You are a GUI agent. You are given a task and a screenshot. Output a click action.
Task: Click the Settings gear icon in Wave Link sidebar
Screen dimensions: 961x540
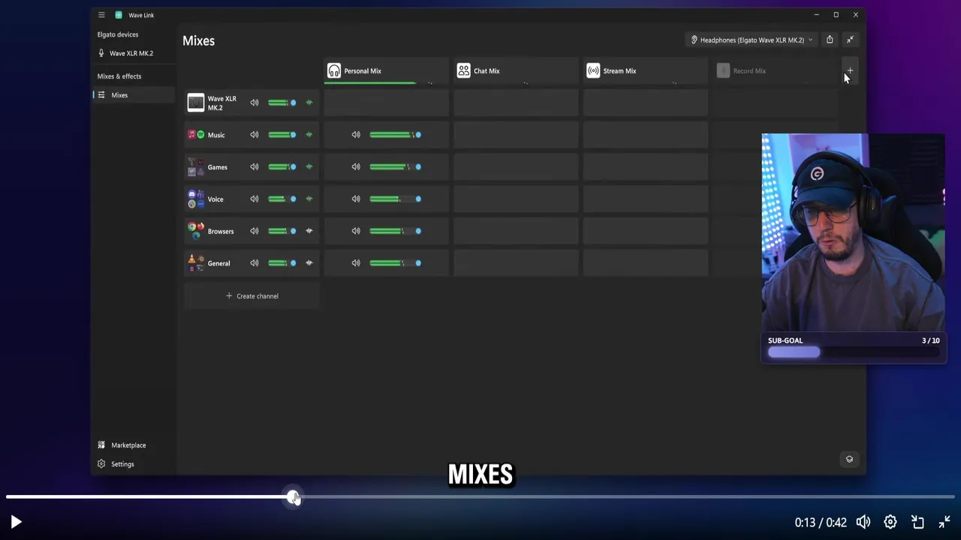coord(101,464)
